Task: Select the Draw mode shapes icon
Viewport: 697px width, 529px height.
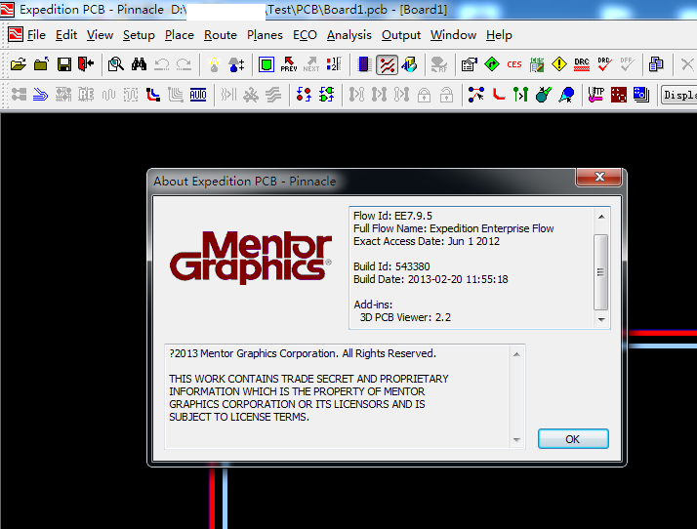Action: point(409,64)
